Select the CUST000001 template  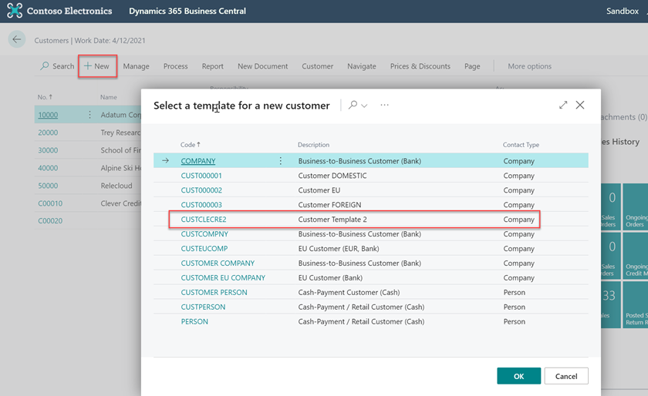point(201,176)
